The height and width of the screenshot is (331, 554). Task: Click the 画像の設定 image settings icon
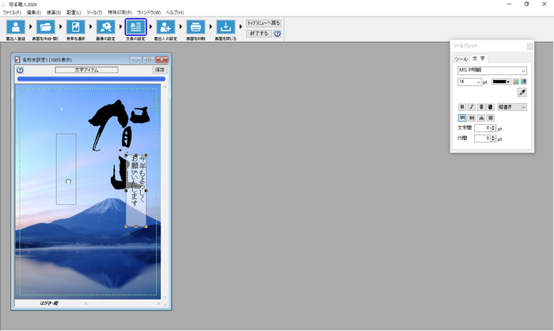[x=105, y=29]
